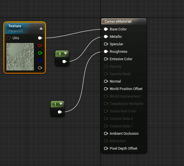Click the Tessellation Multiplier pin
This screenshot has width=184, height=166.
tap(106, 104)
